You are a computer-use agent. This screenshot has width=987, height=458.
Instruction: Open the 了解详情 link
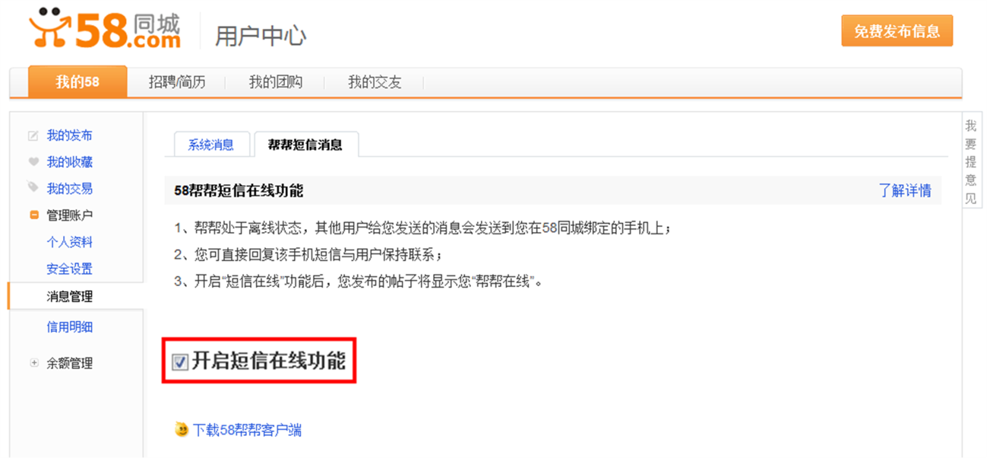905,191
